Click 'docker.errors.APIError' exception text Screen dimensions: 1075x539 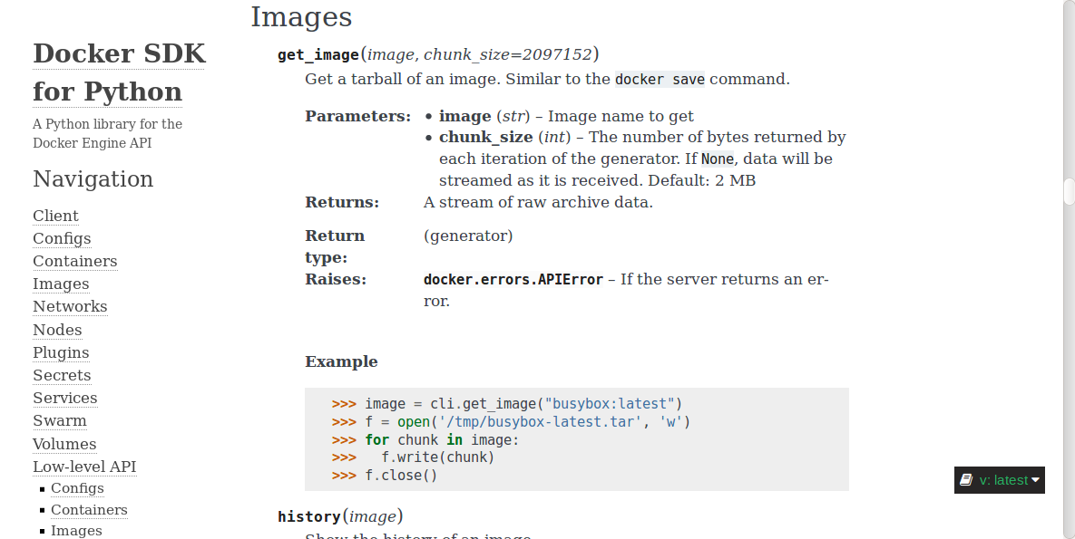[513, 279]
